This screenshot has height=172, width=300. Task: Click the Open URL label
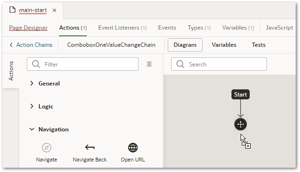pyautogui.click(x=133, y=160)
